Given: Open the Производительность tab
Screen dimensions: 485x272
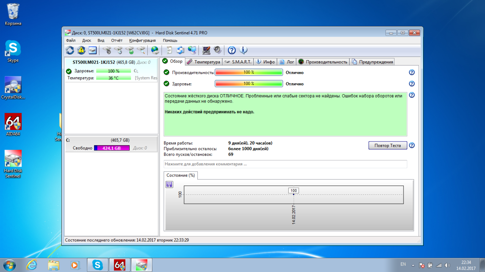Looking at the screenshot, I should click(323, 62).
